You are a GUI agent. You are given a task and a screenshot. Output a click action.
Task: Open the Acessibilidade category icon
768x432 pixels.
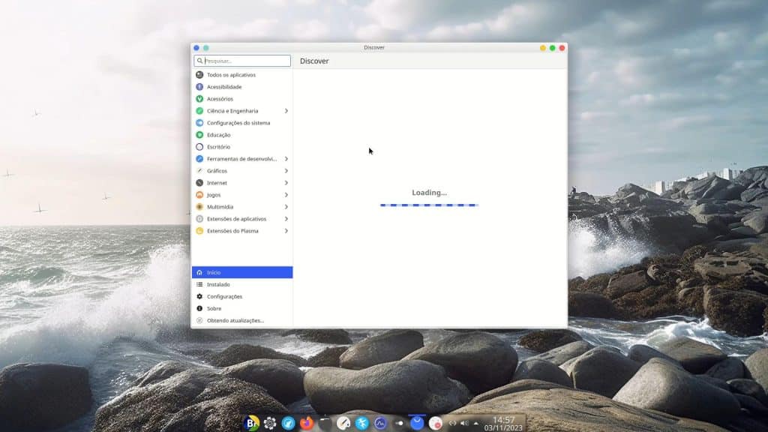click(x=200, y=86)
